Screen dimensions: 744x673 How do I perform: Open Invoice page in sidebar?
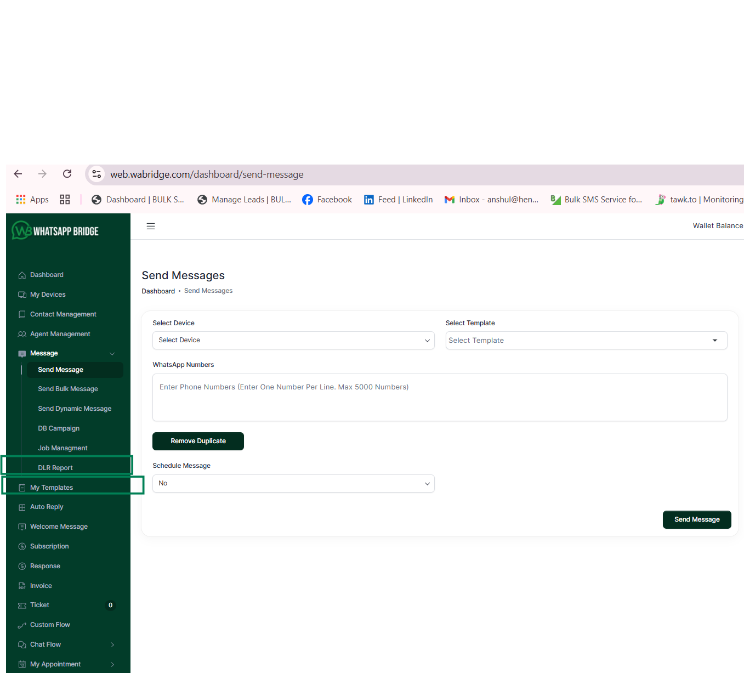(x=41, y=586)
